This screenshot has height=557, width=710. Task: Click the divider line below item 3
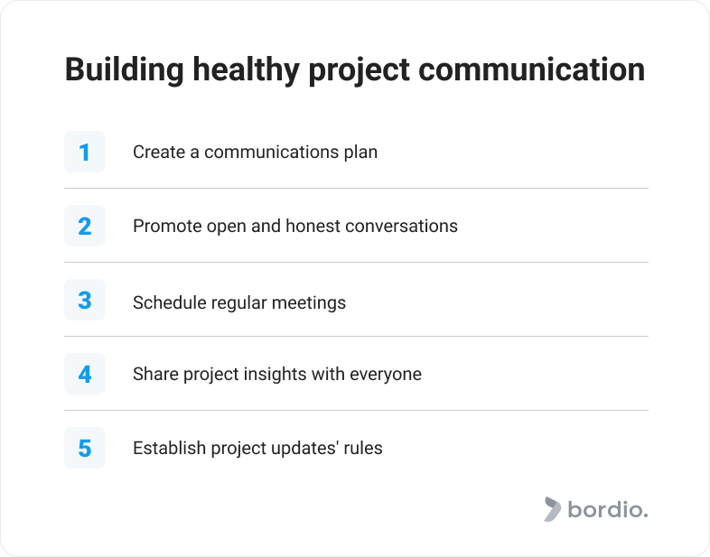coord(357,336)
